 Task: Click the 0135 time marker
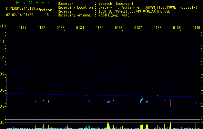point(99,28)
